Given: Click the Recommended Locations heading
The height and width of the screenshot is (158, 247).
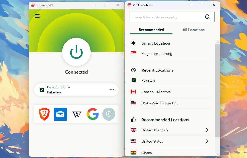Looking at the screenshot, I should (165, 120).
